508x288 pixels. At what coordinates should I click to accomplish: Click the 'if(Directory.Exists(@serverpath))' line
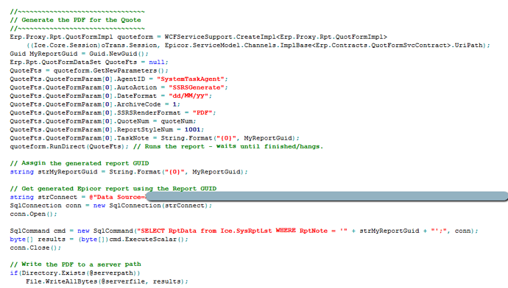click(x=75, y=273)
